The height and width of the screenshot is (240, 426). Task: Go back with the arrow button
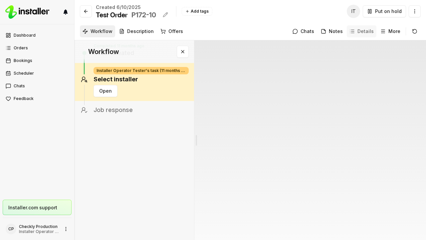pyautogui.click(x=86, y=11)
